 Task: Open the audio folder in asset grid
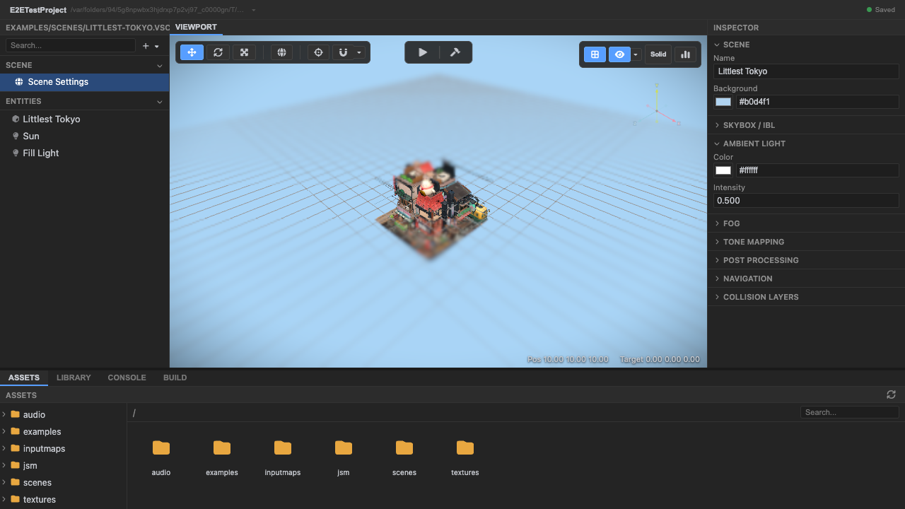pyautogui.click(x=161, y=457)
